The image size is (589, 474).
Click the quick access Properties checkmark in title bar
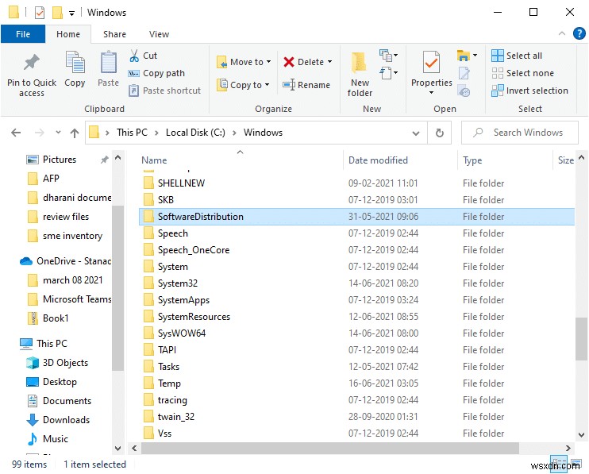tap(39, 13)
